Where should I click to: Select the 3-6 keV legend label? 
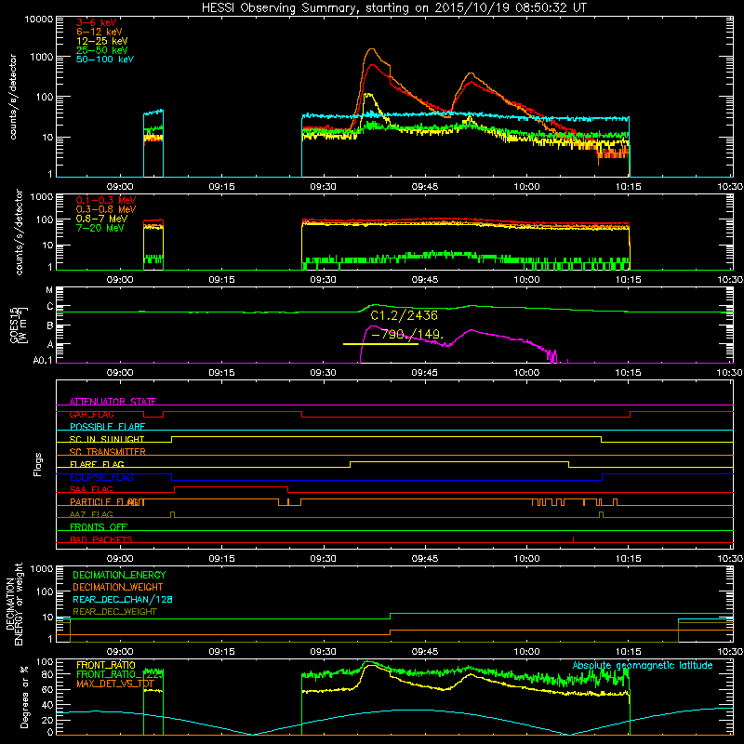pyautogui.click(x=97, y=22)
